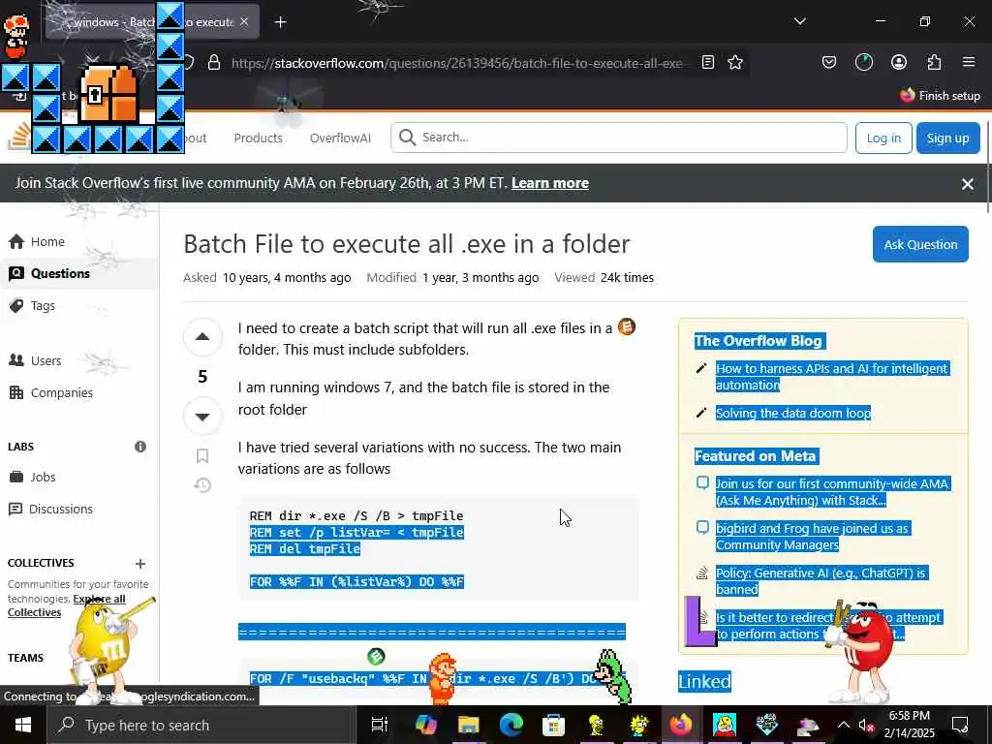The image size is (992, 744).
Task: Open Policy Generative AI is banned link
Action: 821,581
